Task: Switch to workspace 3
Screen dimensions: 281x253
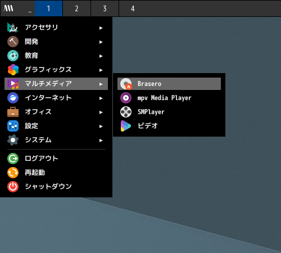Action: (105, 8)
